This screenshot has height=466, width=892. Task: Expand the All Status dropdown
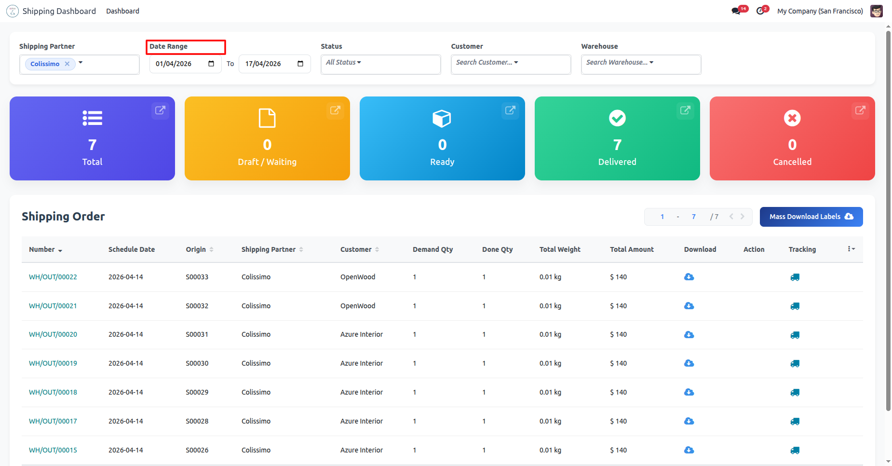[x=343, y=63]
